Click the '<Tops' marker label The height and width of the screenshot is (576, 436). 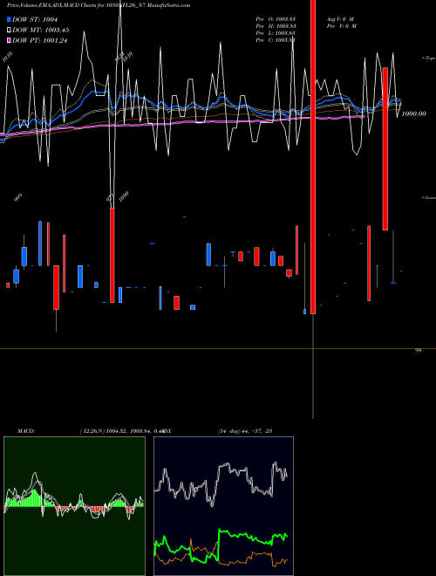tap(429, 58)
